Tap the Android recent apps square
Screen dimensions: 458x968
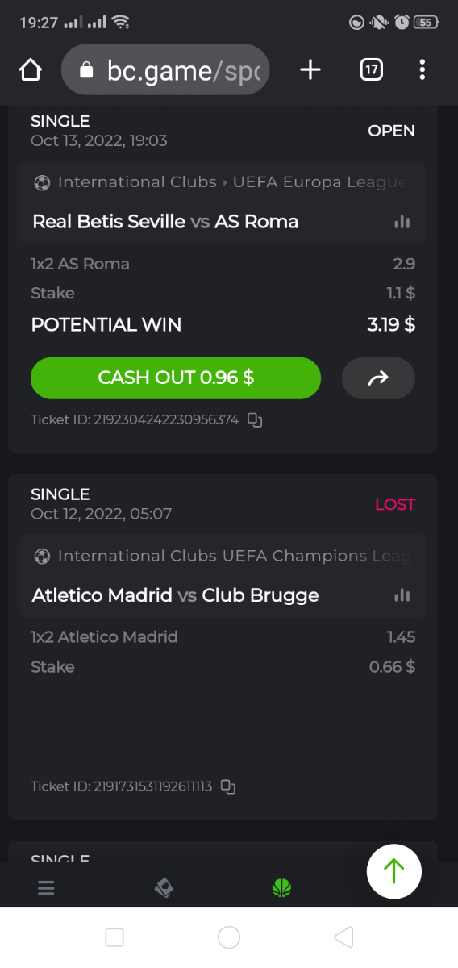[x=114, y=937]
